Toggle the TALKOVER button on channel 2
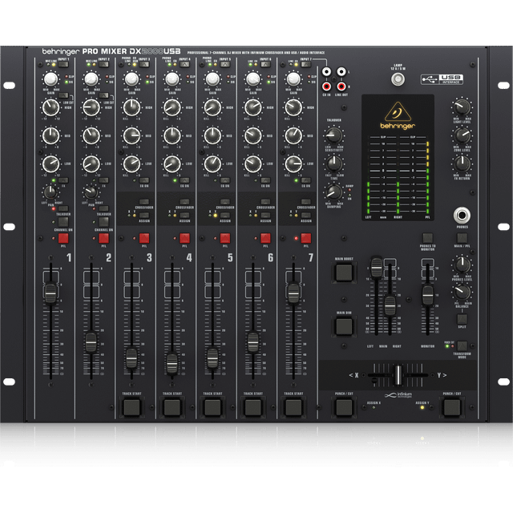Image resolution: width=513 pixels, height=513 pixels. tap(103, 208)
